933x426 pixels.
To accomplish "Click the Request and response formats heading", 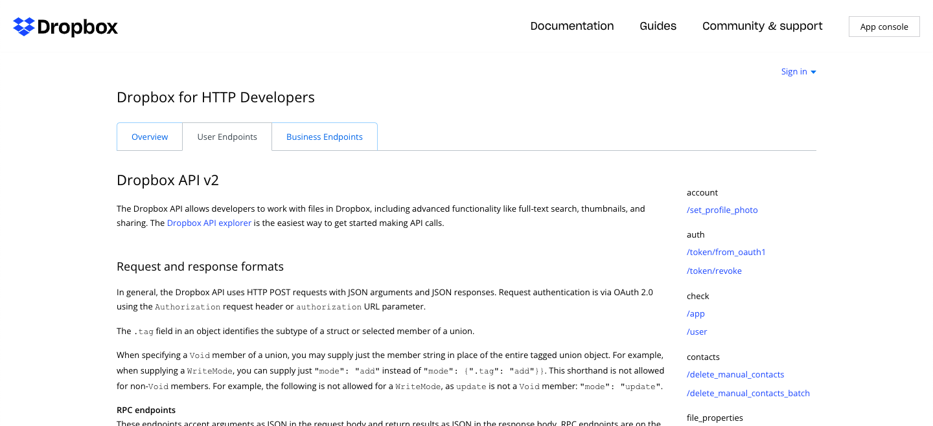I will coord(200,266).
